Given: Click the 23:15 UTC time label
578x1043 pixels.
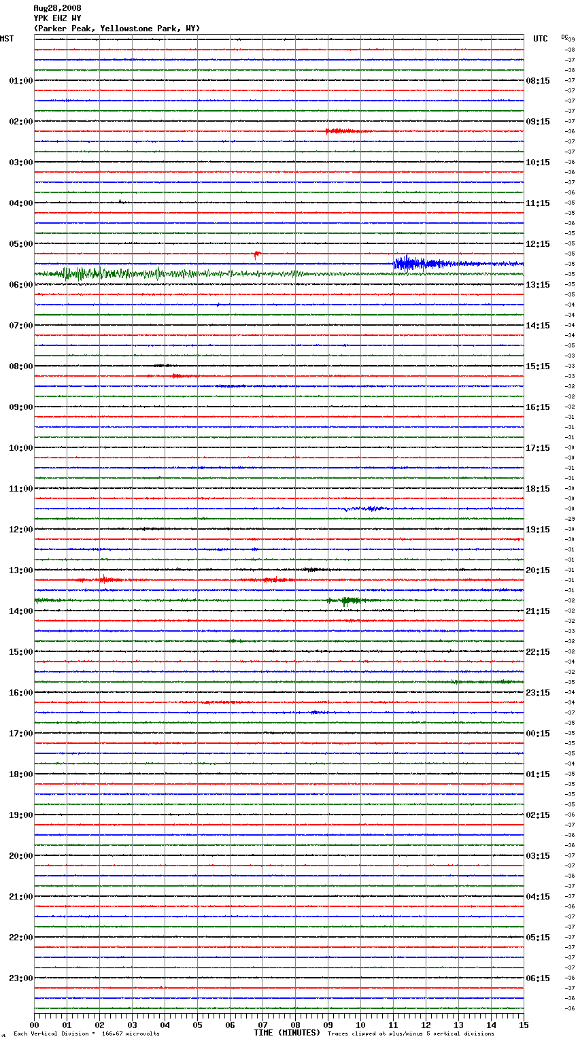Looking at the screenshot, I should [x=538, y=693].
